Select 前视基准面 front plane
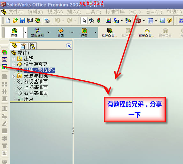This screenshot has width=183, height=164. (36, 81)
